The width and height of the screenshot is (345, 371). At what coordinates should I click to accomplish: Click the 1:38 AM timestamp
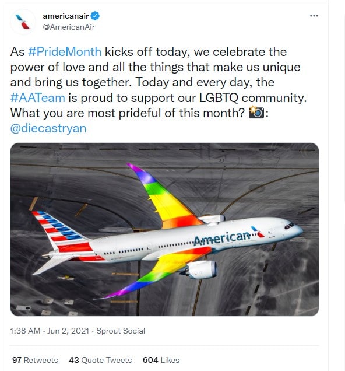25,331
